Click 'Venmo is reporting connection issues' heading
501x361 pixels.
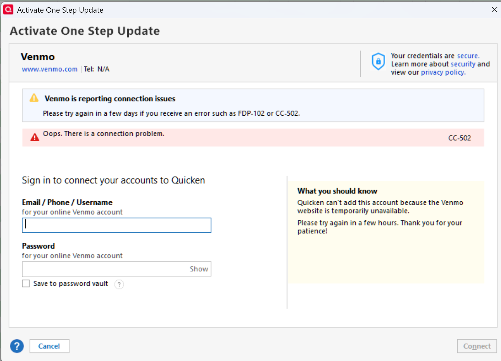pyautogui.click(x=110, y=99)
